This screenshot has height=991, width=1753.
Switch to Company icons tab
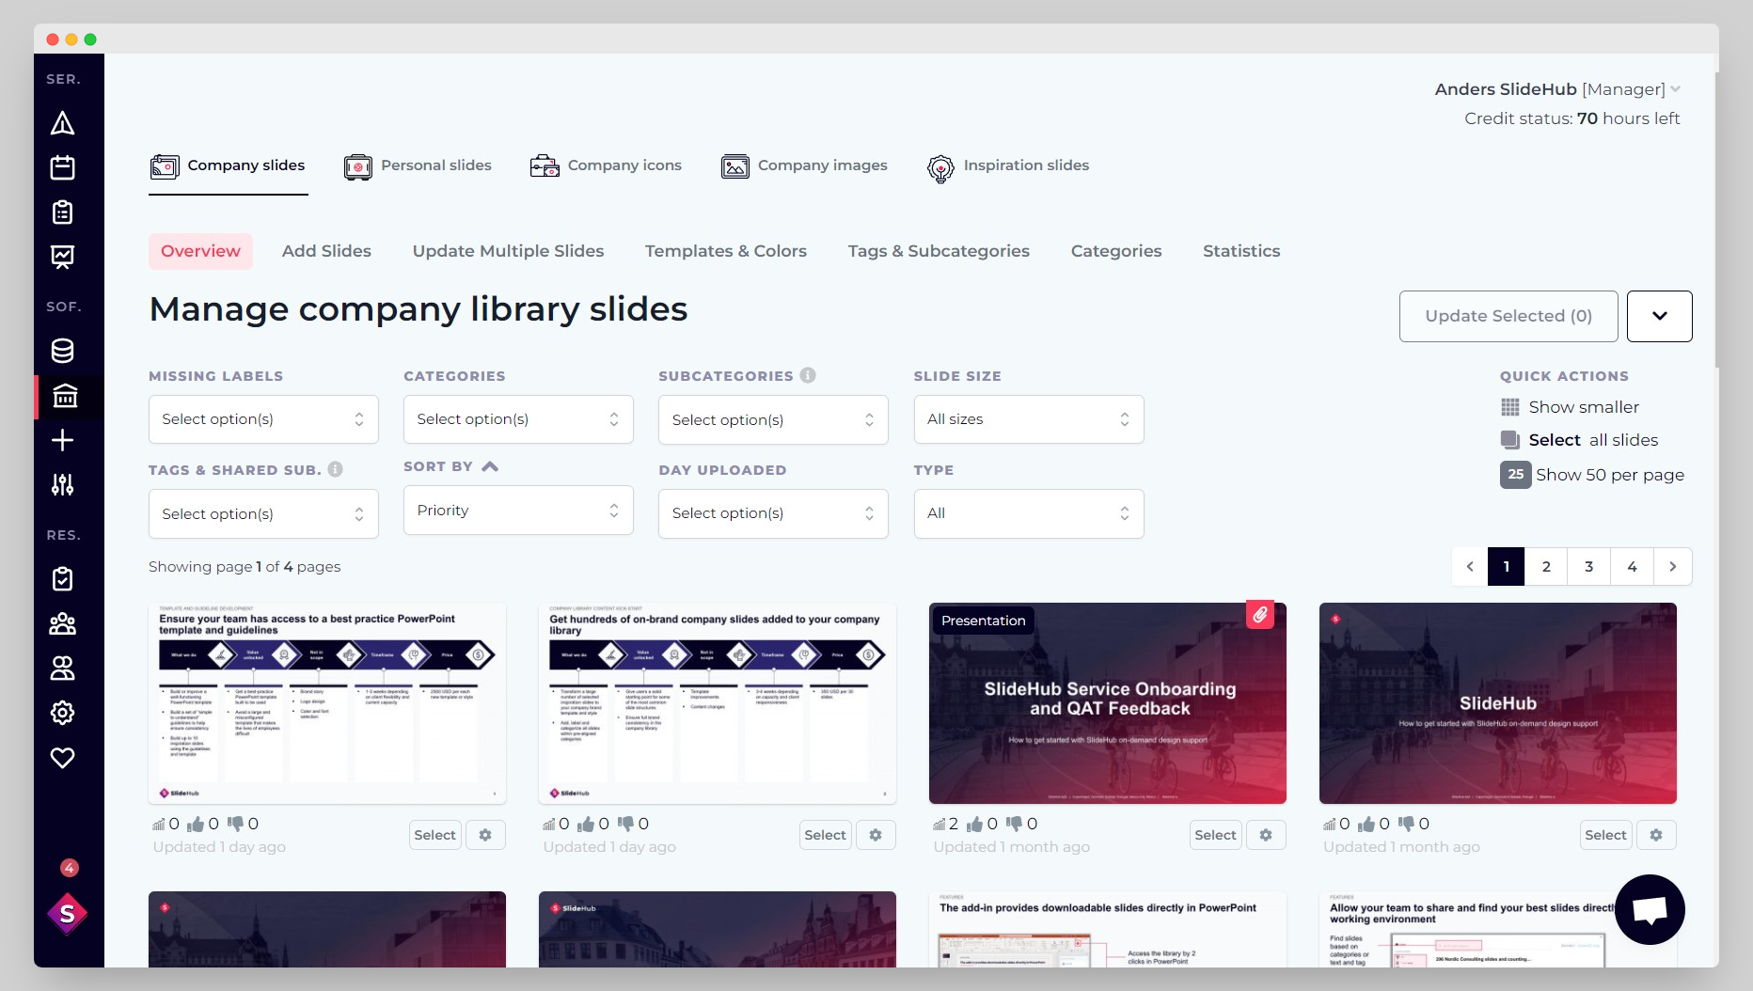[606, 166]
